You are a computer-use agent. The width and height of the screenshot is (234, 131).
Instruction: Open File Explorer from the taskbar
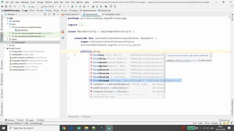pos(86,128)
